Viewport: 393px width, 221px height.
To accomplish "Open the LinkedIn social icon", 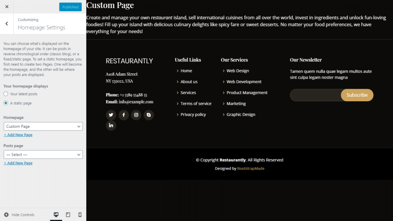I will point(111,125).
